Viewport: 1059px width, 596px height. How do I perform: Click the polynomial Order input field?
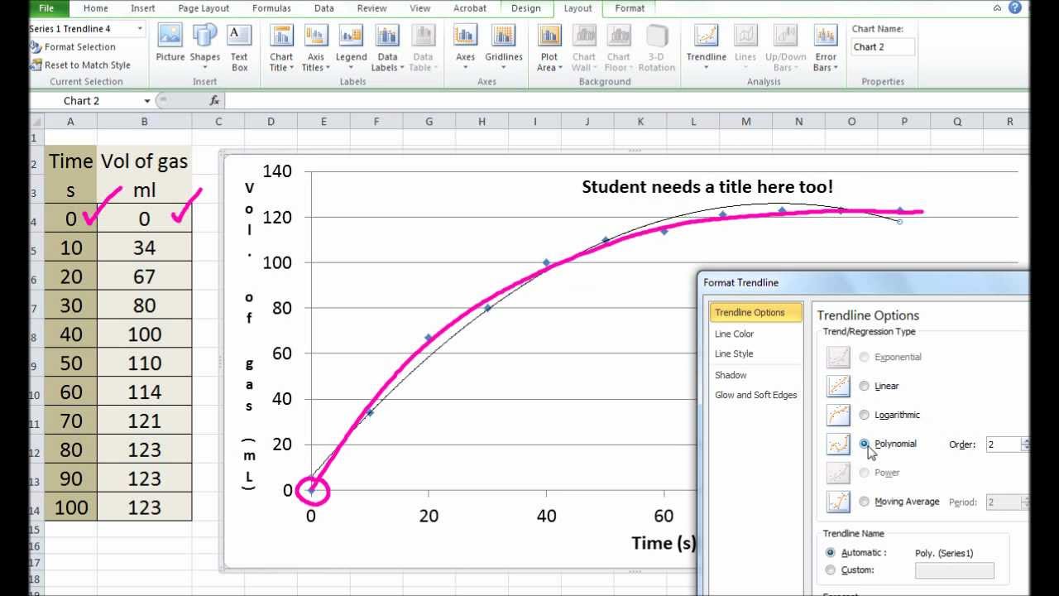1004,445
